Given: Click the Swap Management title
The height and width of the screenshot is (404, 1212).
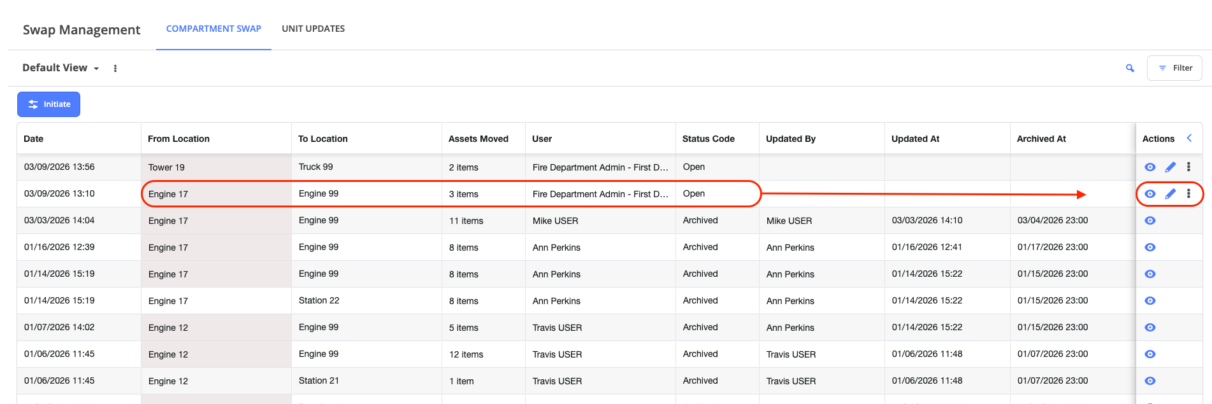Looking at the screenshot, I should point(82,30).
